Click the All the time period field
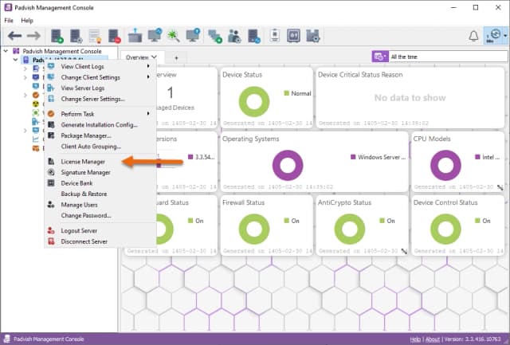The height and width of the screenshot is (345, 510). tap(448, 57)
